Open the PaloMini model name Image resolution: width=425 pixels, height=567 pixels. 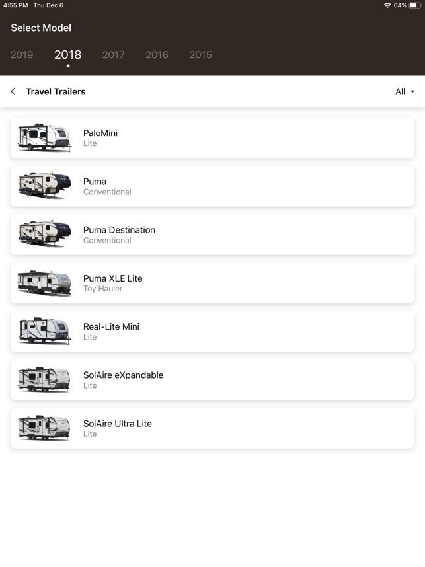(100, 133)
